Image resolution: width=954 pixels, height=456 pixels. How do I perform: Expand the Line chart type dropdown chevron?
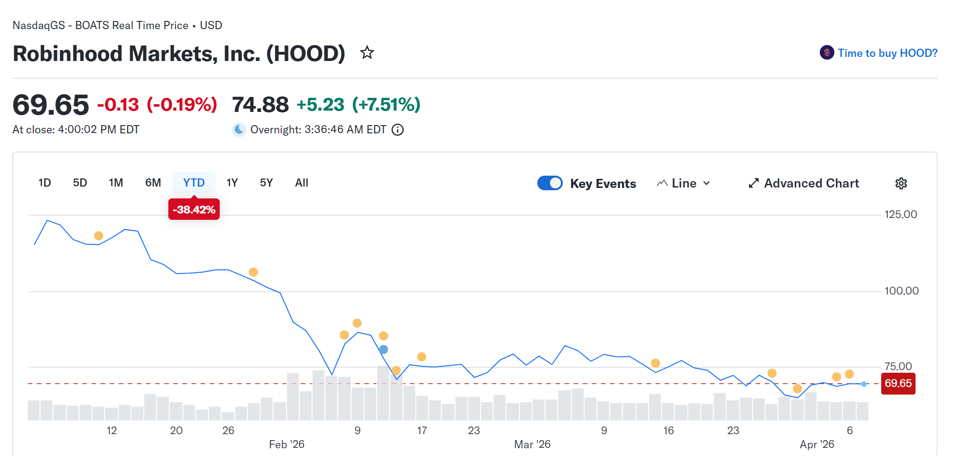707,183
